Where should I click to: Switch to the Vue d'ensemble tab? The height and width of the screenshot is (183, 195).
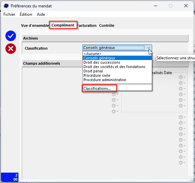point(35,25)
